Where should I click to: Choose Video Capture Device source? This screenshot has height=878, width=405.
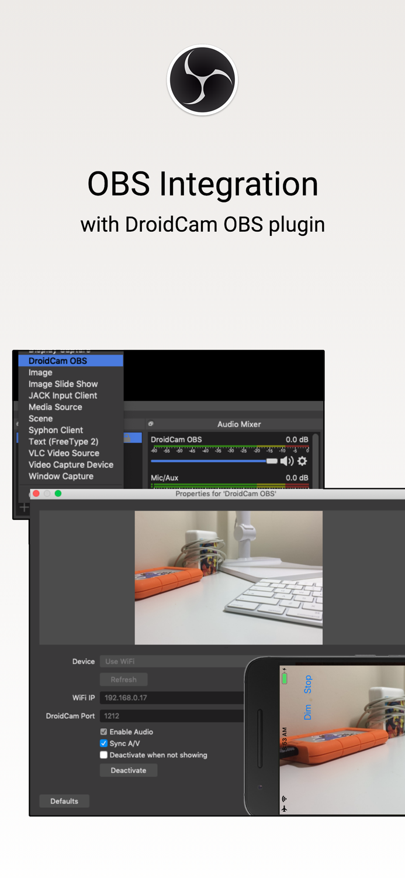(x=71, y=465)
